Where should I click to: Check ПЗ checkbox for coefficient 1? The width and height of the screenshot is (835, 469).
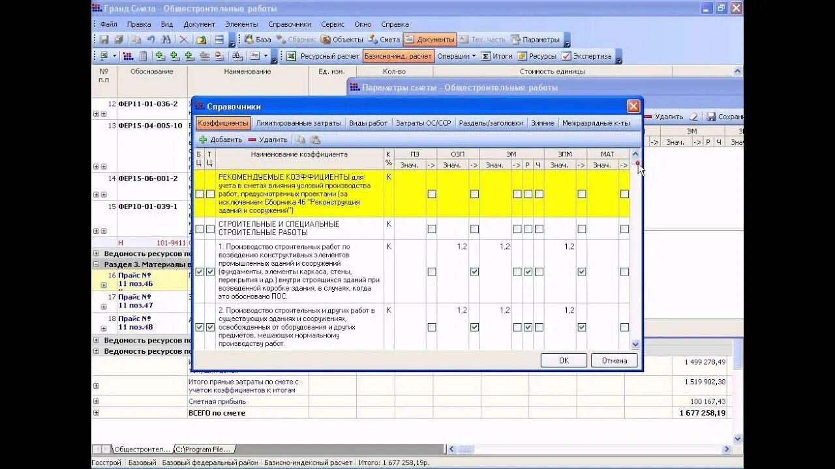[431, 272]
